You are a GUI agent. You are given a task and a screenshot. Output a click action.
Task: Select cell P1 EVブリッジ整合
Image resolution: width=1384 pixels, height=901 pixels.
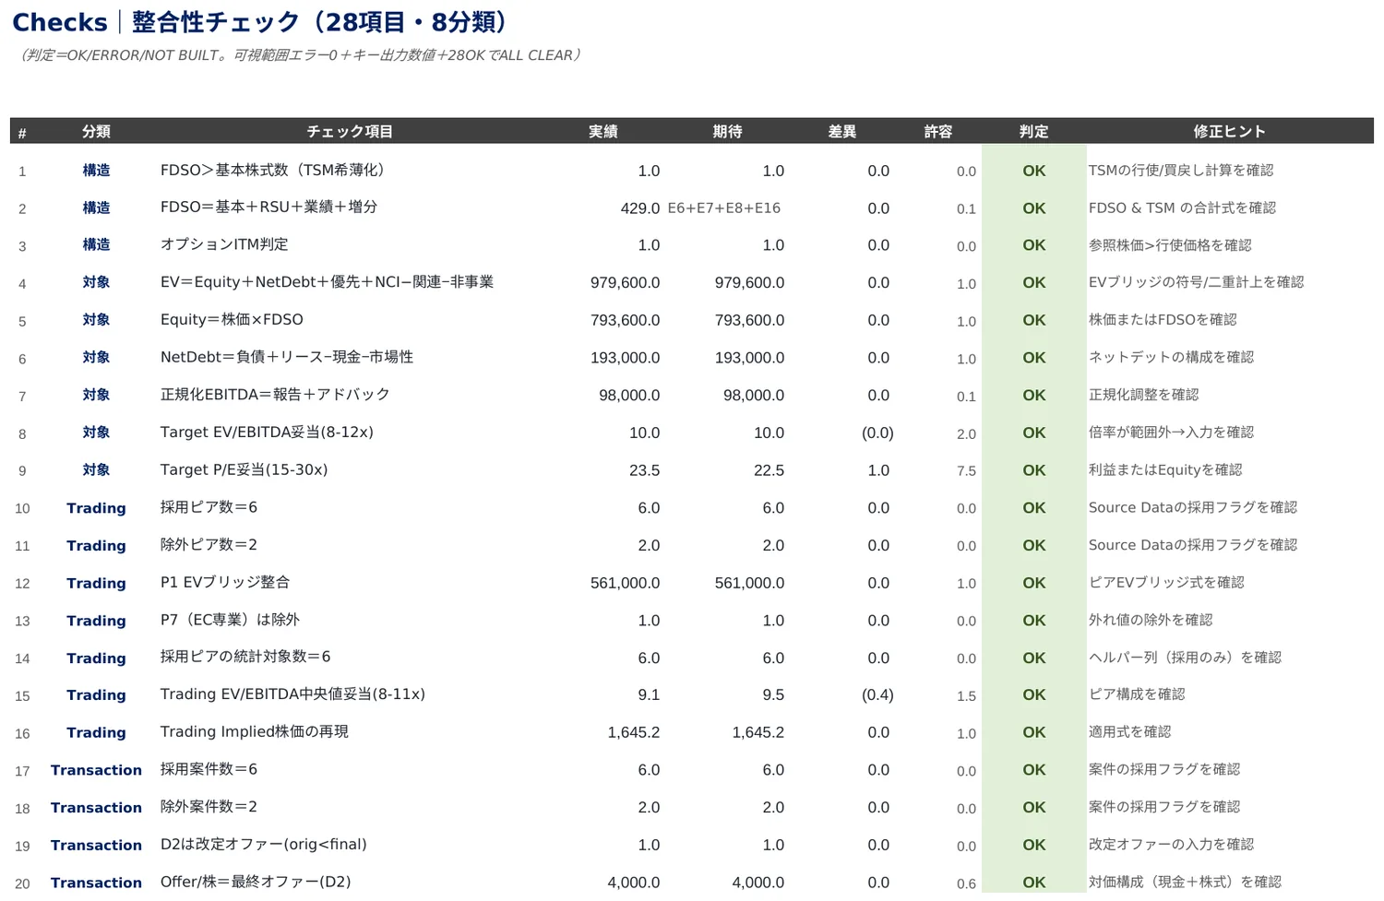pyautogui.click(x=225, y=583)
